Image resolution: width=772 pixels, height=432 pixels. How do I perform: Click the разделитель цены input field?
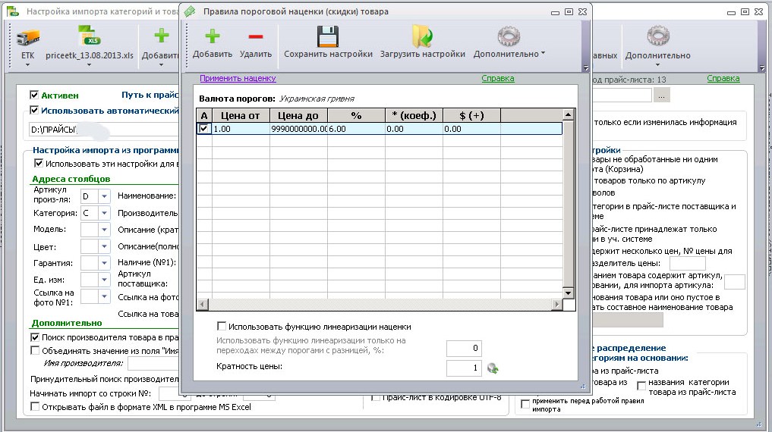[688, 264]
